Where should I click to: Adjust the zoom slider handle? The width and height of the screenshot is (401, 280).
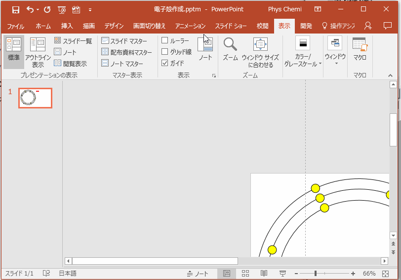(316, 274)
